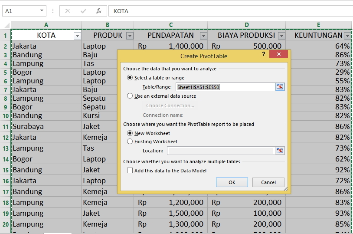This screenshot has width=353, height=234.
Task: Select row 20 header
Action: (x=5, y=224)
